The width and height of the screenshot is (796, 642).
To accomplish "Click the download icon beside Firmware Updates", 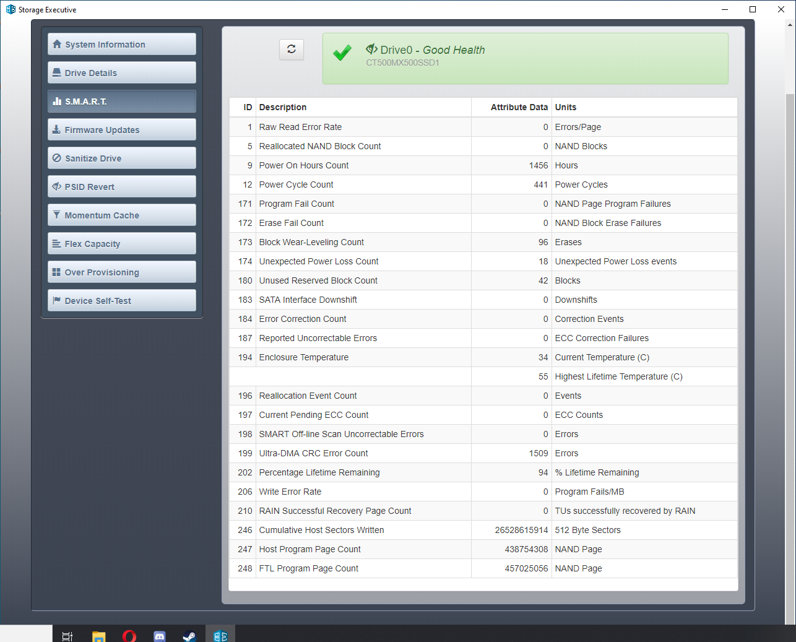I will (x=57, y=129).
